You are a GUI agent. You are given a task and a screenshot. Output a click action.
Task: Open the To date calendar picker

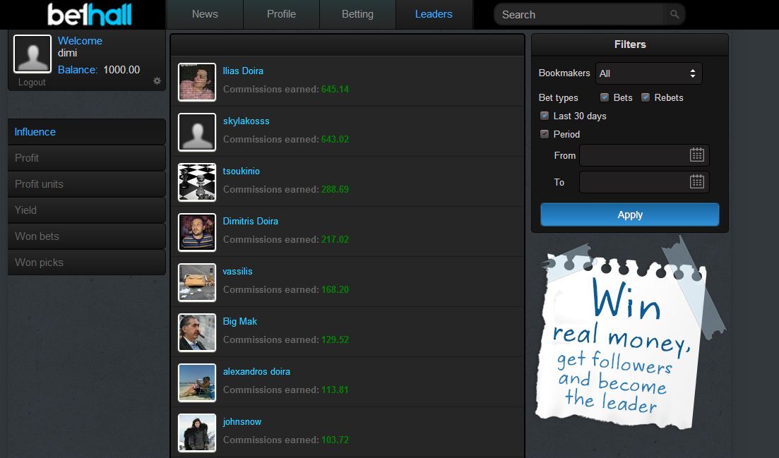click(x=696, y=182)
